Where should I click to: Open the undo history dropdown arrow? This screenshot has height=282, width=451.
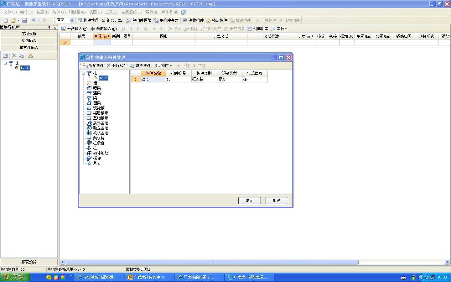coord(39,20)
